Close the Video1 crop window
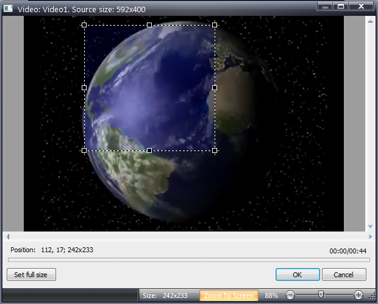The image size is (378, 304). (361, 6)
